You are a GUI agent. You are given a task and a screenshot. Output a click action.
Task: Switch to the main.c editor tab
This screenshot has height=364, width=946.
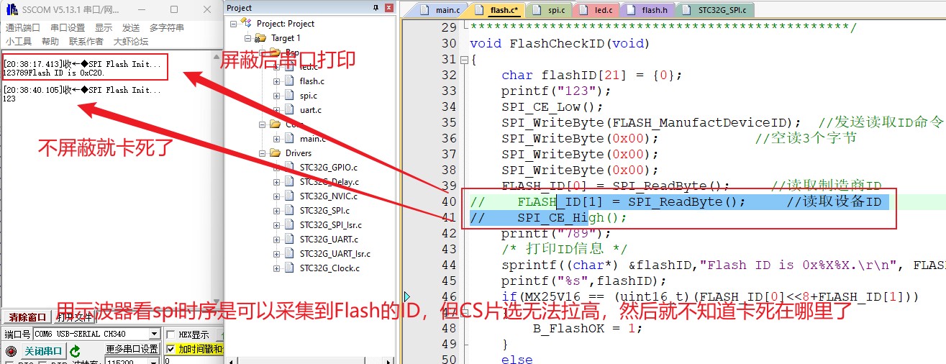pos(442,10)
